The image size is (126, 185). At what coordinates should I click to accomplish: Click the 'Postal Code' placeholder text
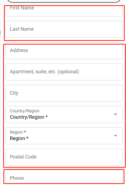click(23, 157)
